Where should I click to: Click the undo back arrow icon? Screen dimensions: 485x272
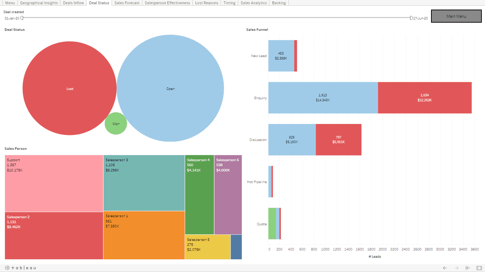pos(445,268)
